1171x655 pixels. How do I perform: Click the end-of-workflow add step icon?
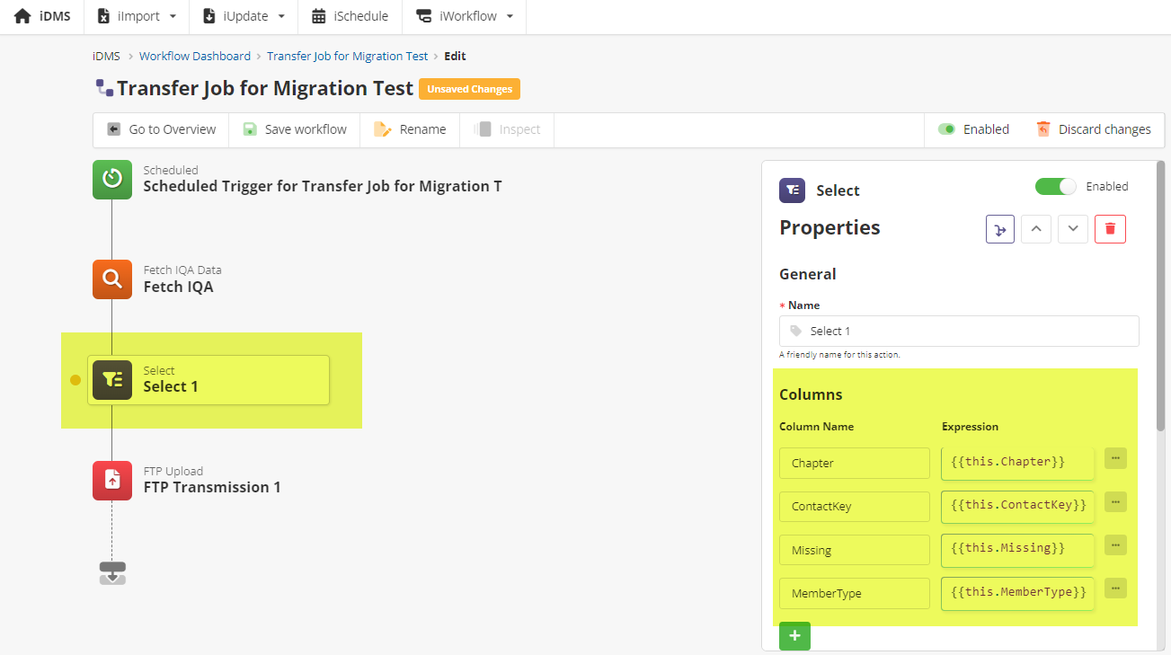coord(112,573)
